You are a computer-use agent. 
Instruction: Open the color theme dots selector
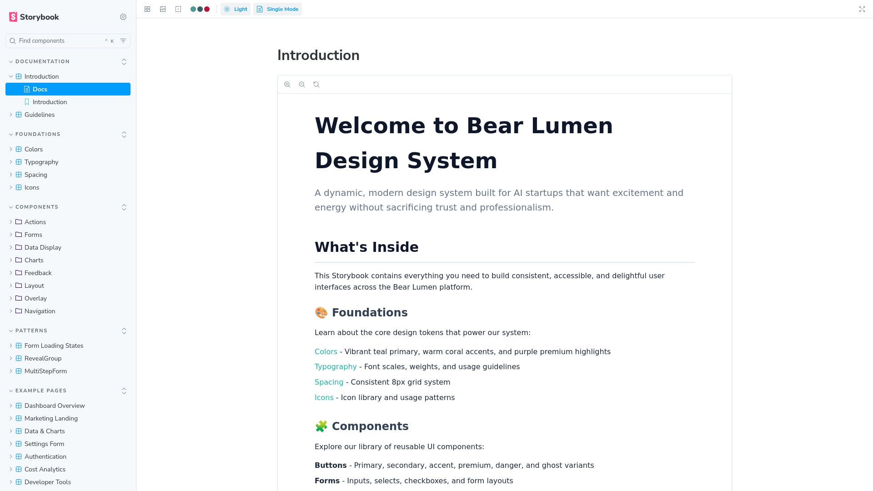(200, 9)
